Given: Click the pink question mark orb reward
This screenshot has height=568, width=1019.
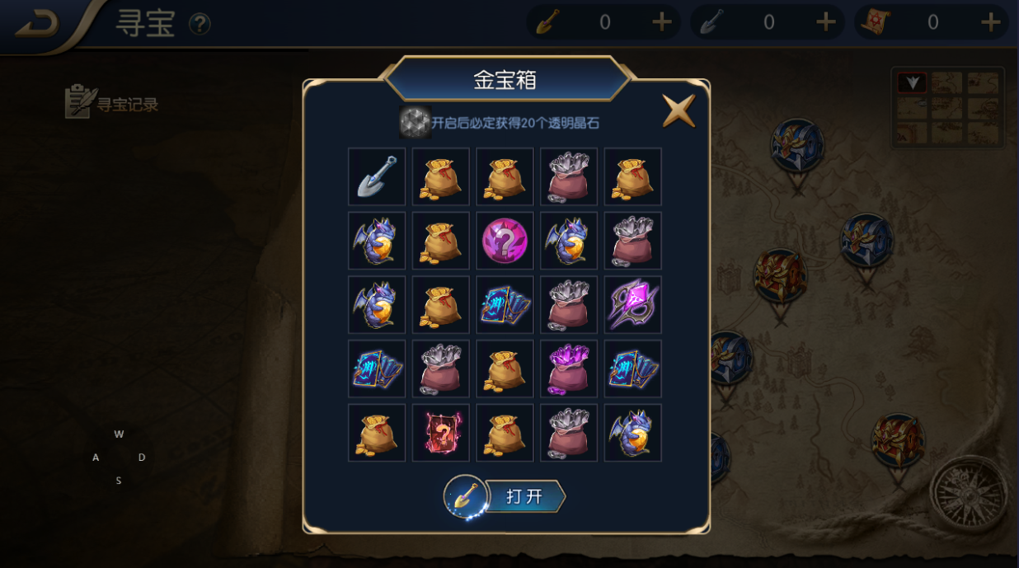Looking at the screenshot, I should click(x=505, y=241).
